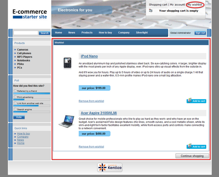Browse the PCs category

click(19, 68)
